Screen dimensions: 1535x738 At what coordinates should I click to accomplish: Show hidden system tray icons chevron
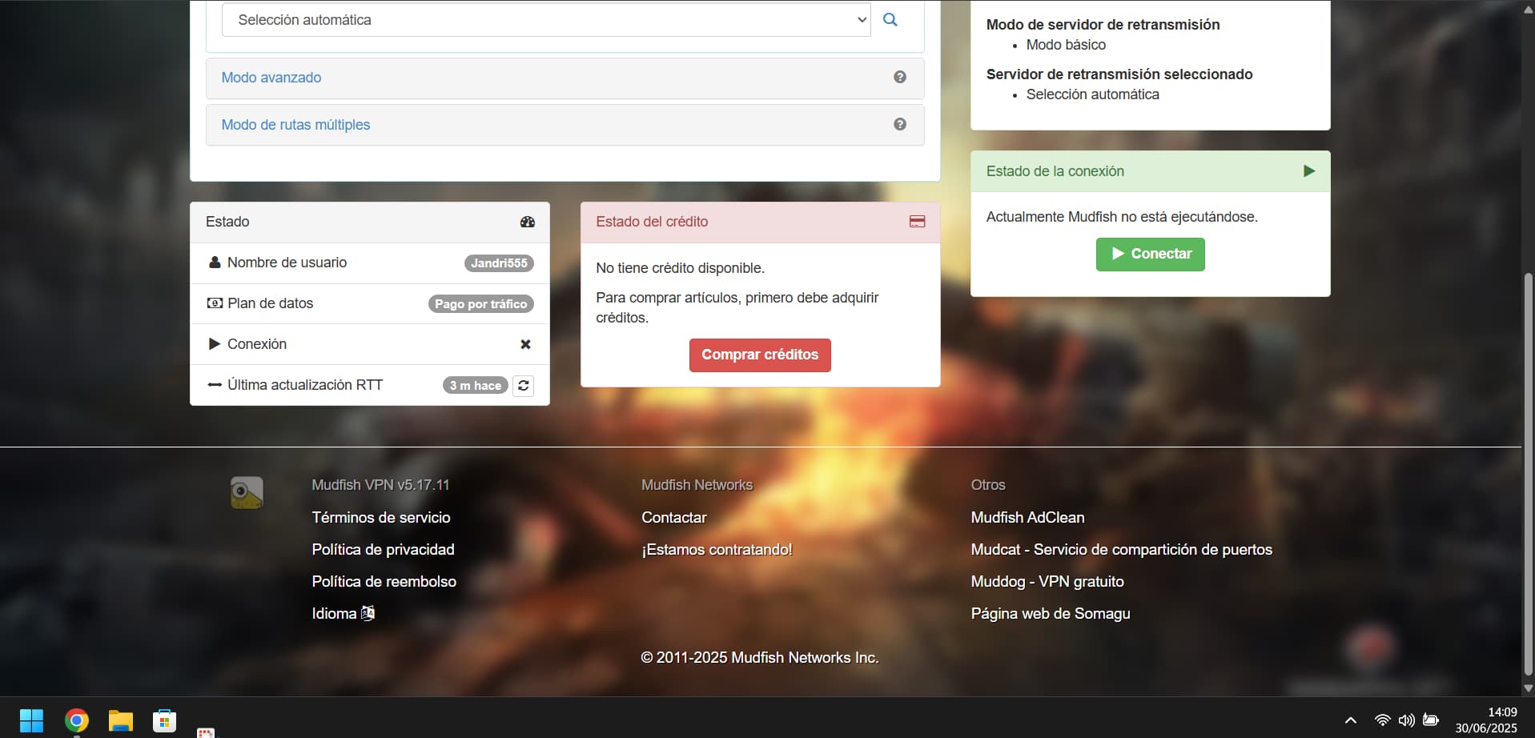click(x=1350, y=720)
